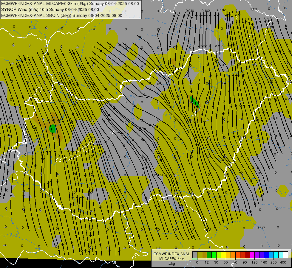Click the legend label '50'
Viewport: 292px width, 268px height.
226,262
